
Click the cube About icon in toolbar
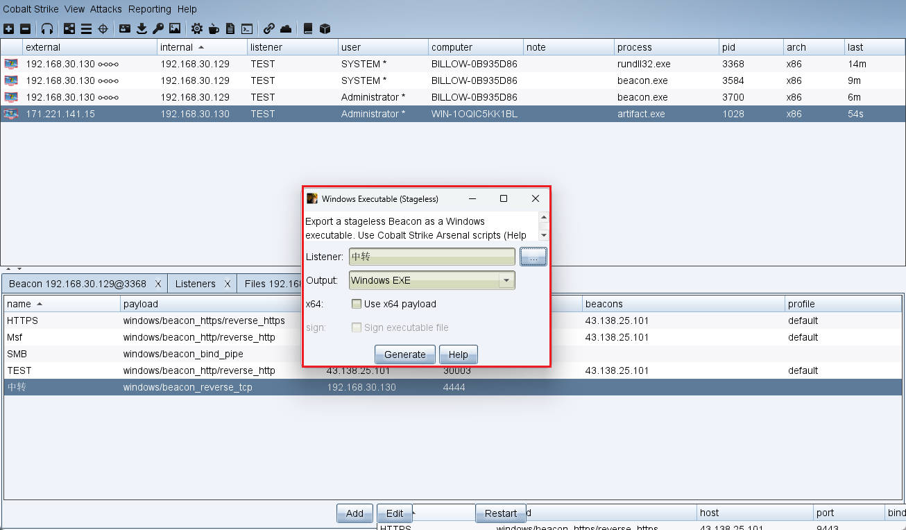point(325,28)
